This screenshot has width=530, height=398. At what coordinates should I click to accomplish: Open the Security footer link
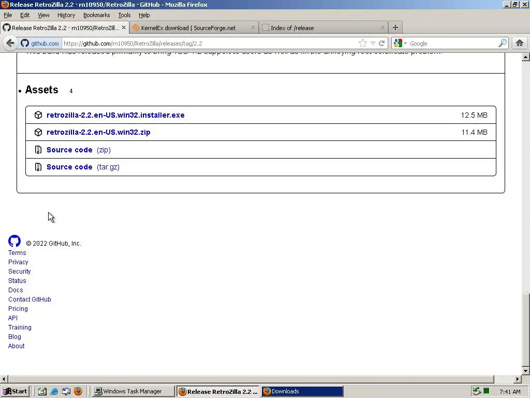pyautogui.click(x=19, y=272)
